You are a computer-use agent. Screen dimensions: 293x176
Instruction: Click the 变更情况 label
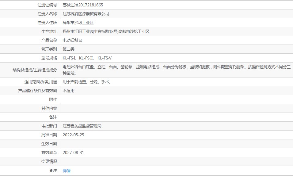[49, 161]
